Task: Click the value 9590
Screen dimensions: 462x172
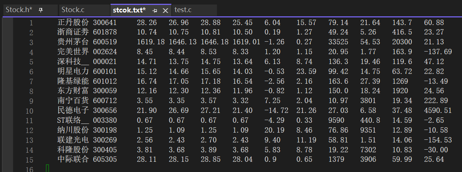Action: (337, 120)
